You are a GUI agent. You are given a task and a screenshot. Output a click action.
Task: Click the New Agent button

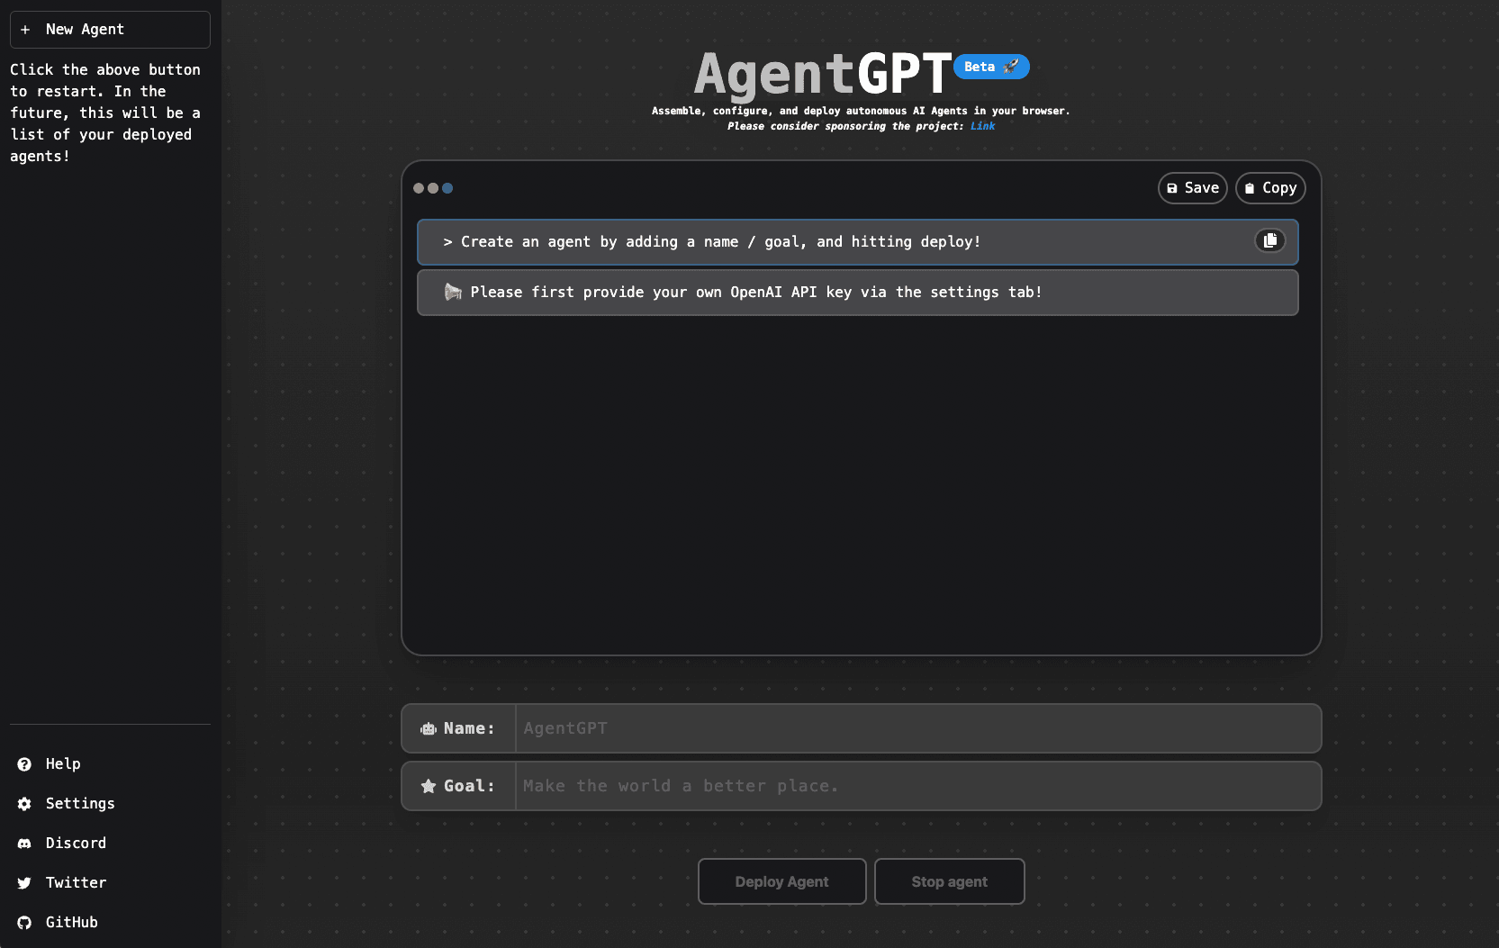tap(109, 29)
